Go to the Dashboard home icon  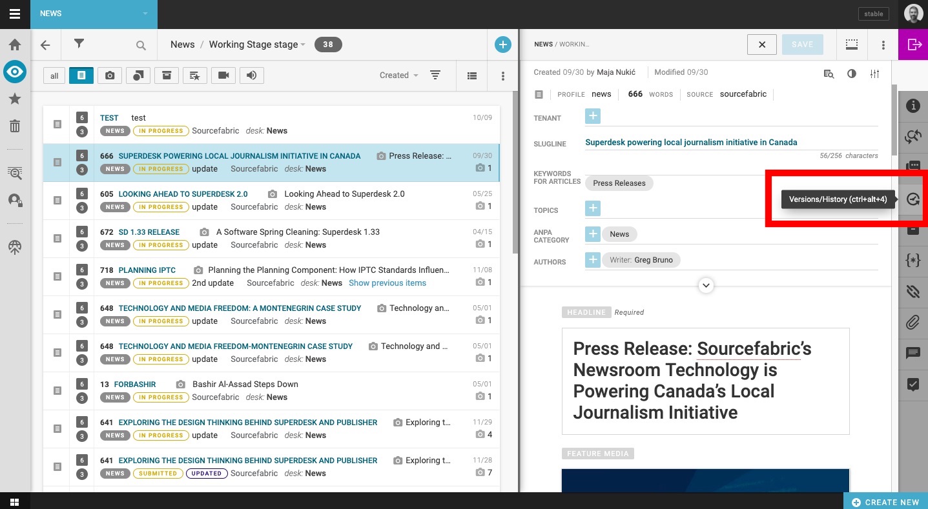[x=14, y=45]
